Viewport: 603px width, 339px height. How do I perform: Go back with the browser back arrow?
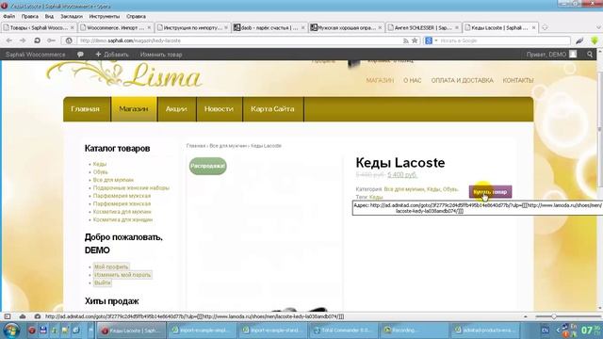pyautogui.click(x=9, y=40)
